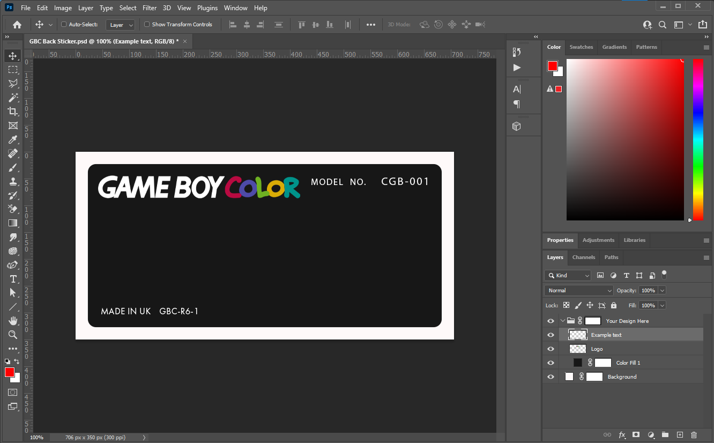Collapse the Your Design Here group
714x443 pixels.
(x=563, y=320)
